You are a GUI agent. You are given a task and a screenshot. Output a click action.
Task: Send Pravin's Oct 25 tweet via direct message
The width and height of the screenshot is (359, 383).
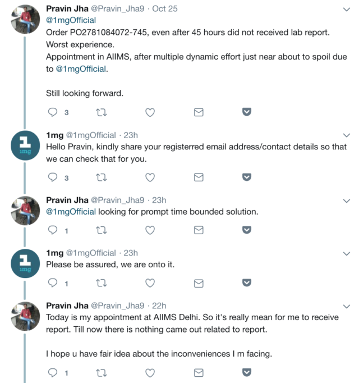[198, 112]
